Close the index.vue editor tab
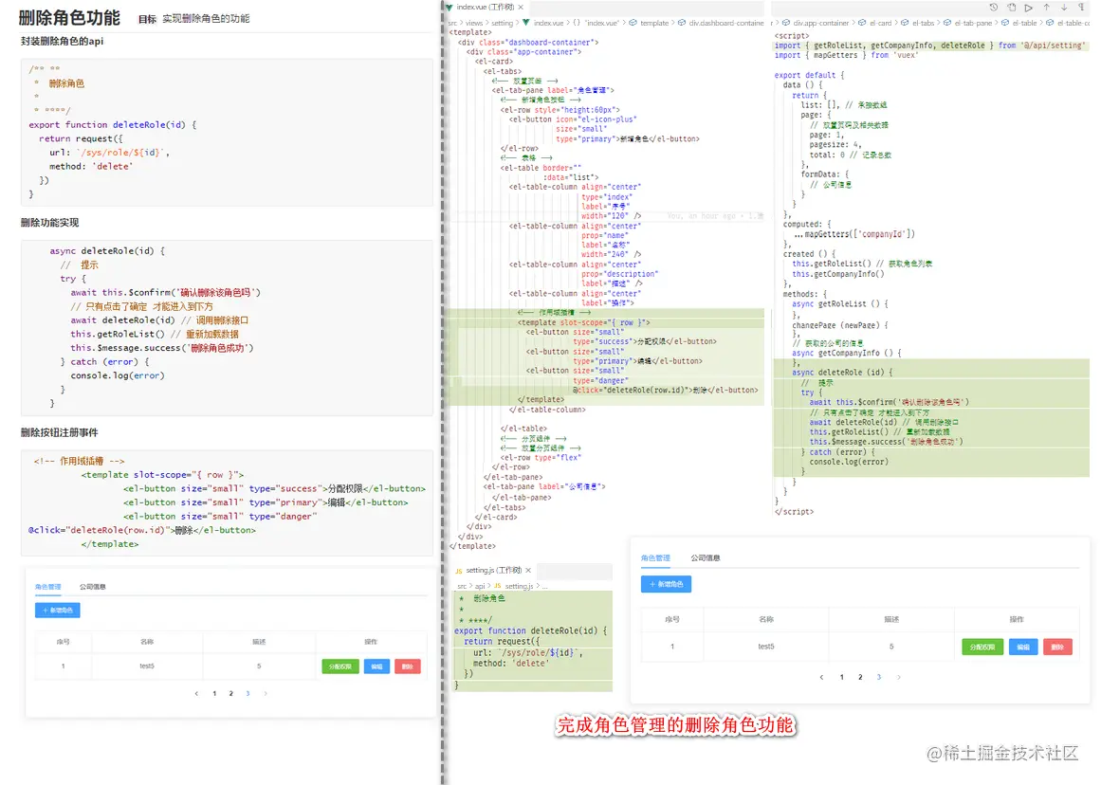The height and width of the screenshot is (785, 1101). pos(521,7)
